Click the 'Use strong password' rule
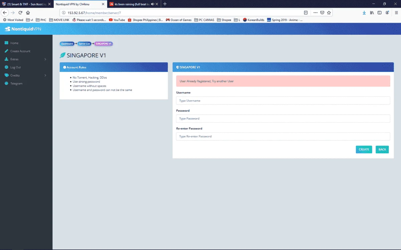Screen dimensions: 401x250 [x=86, y=82]
